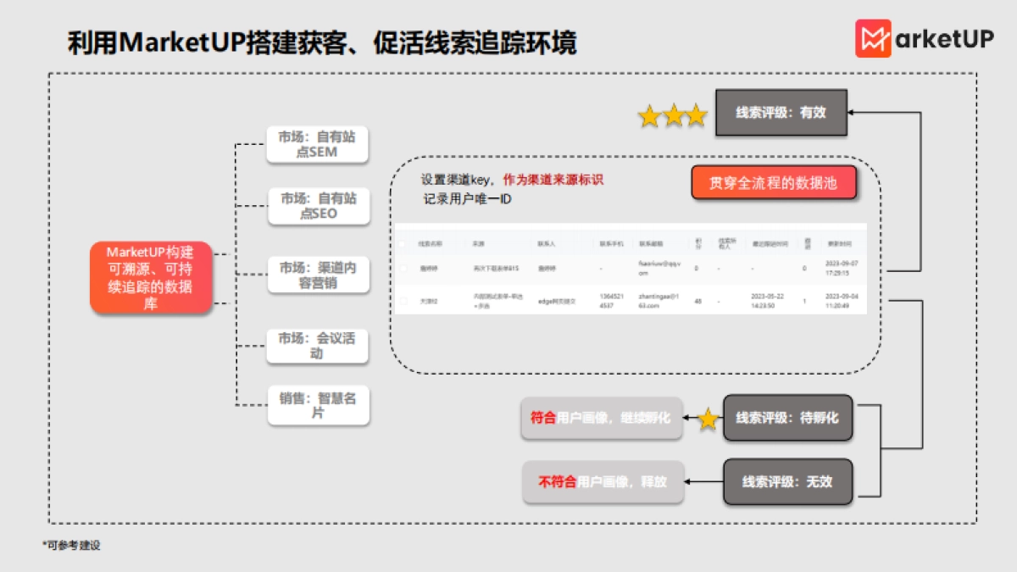Click the 贯穿全流程的数据池 red badge

pyautogui.click(x=774, y=183)
